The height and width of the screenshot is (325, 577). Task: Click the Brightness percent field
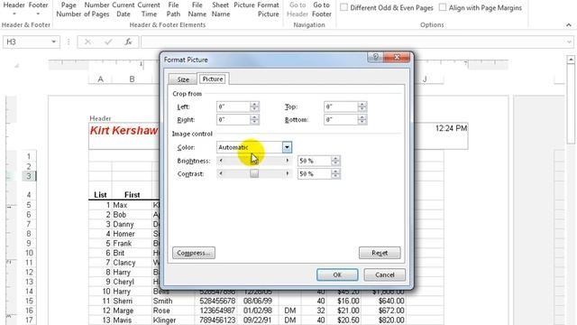click(x=315, y=161)
